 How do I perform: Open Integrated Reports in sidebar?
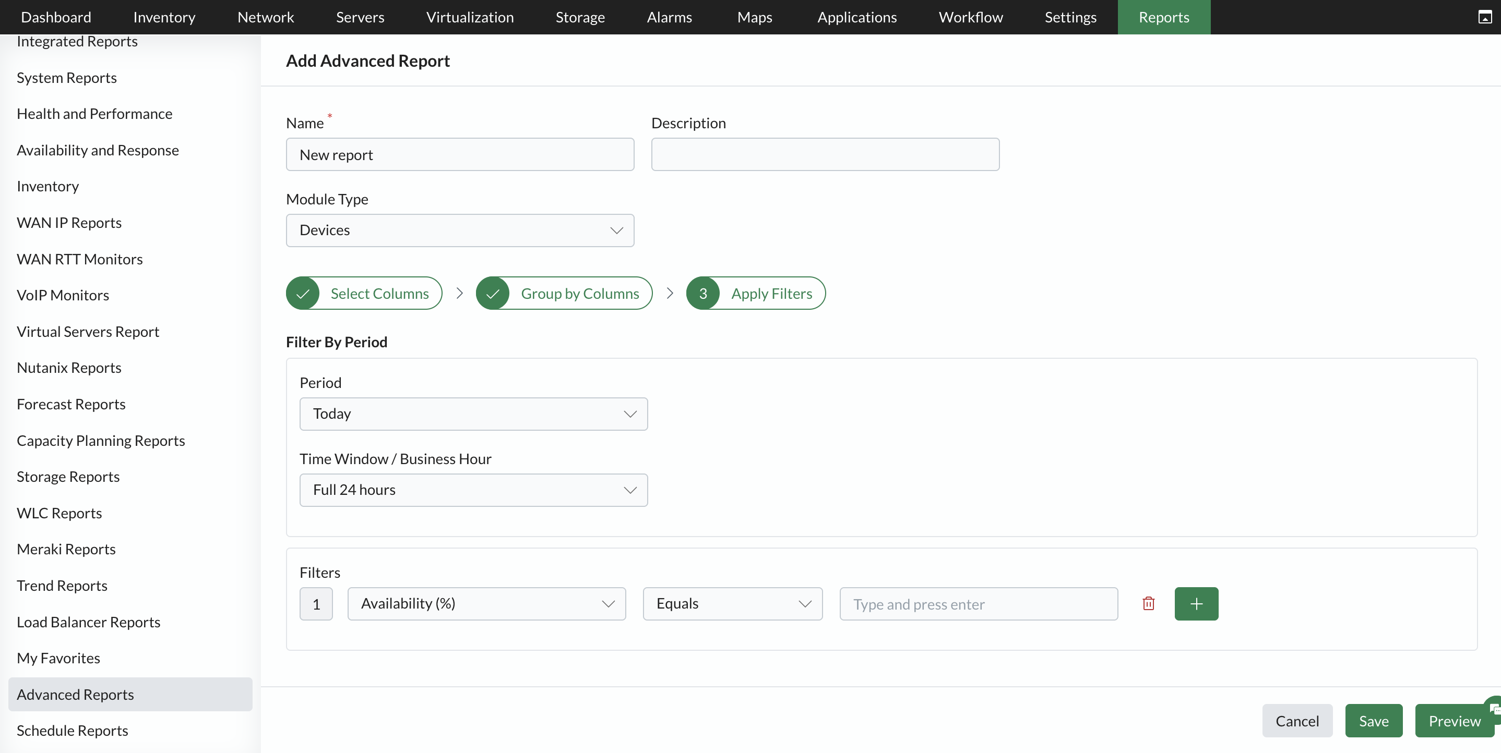(x=77, y=41)
